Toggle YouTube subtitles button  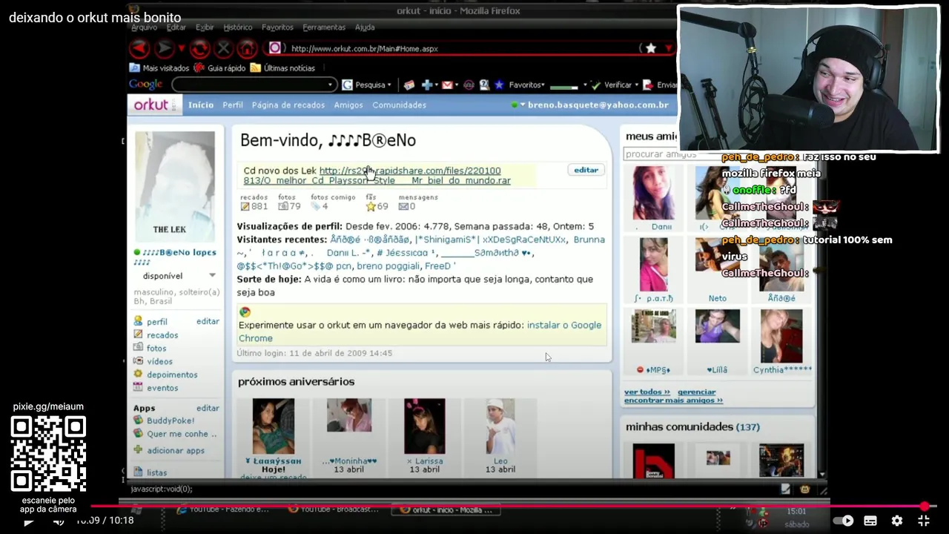pos(870,521)
